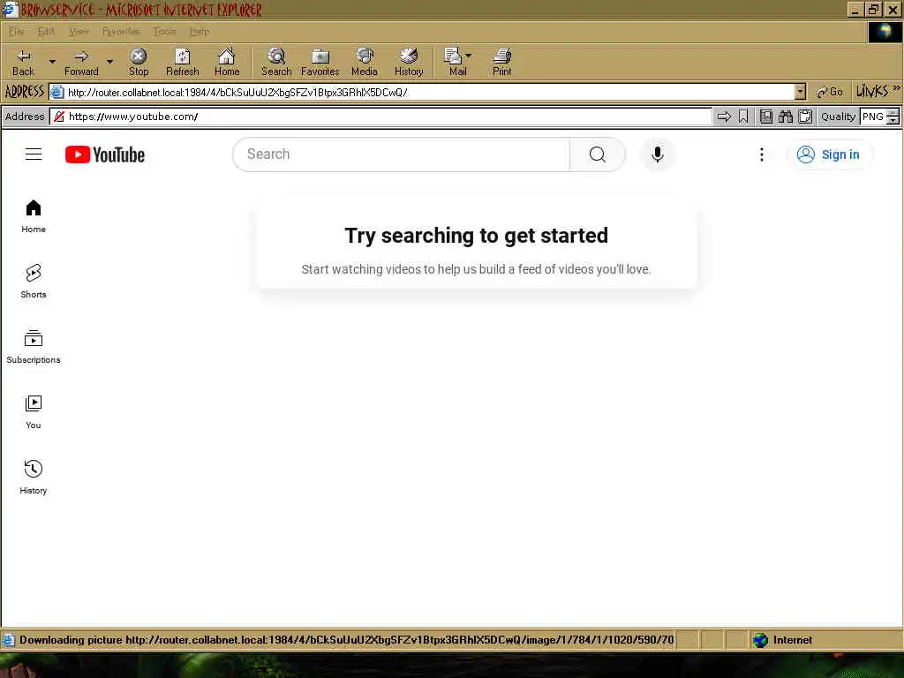Open Subscriptions in YouTube sidebar
904x678 pixels.
pos(34,346)
